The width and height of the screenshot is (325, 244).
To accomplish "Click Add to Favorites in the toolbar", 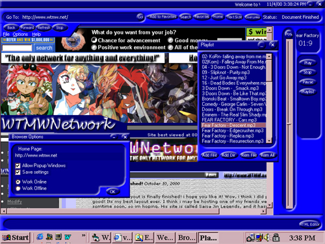I will pos(162,17).
